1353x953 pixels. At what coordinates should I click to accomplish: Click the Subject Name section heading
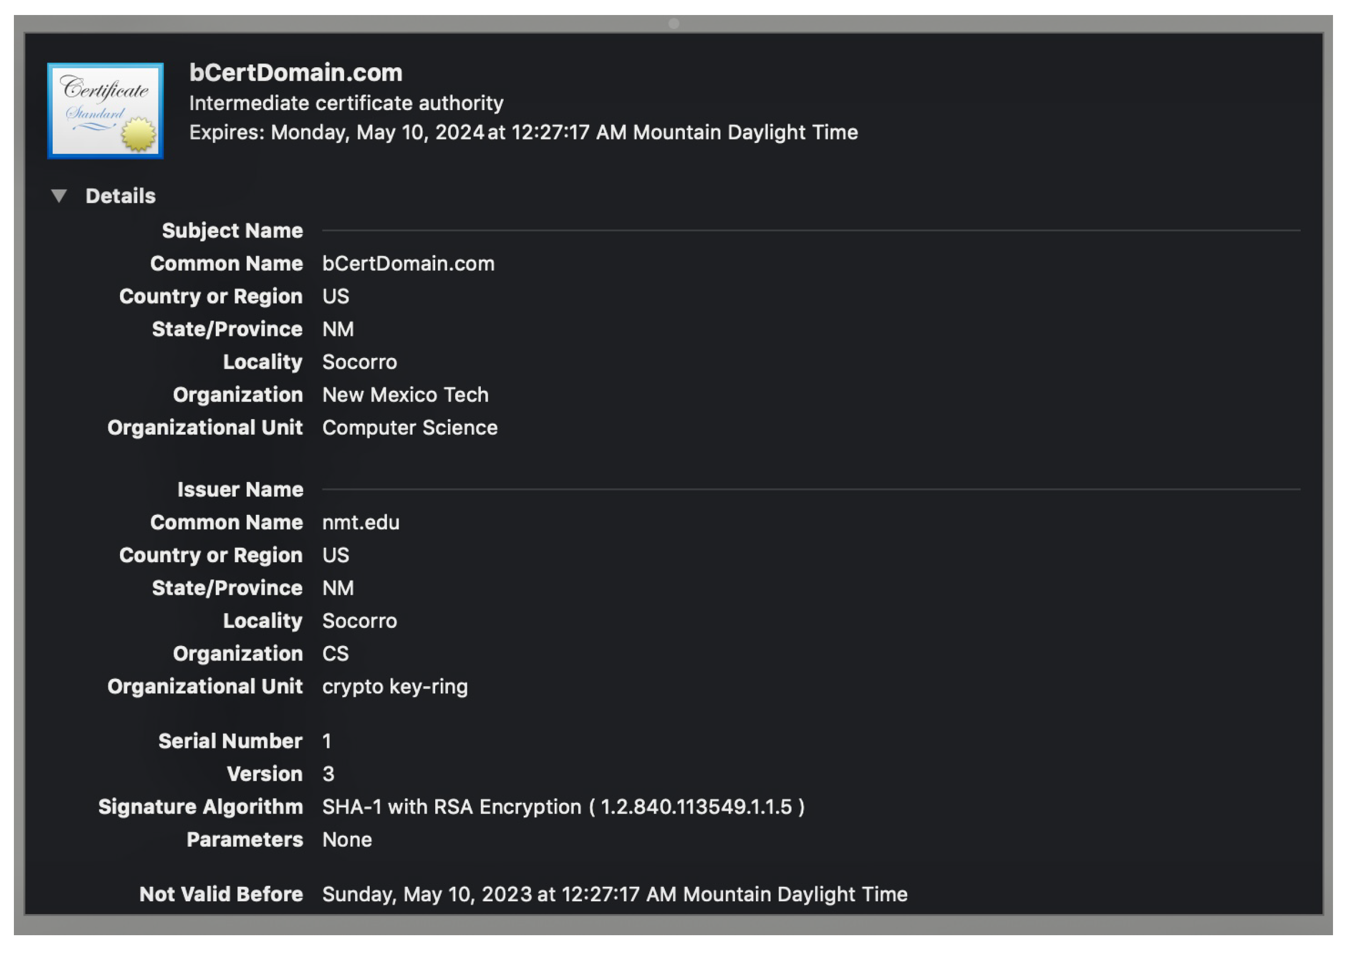(232, 231)
